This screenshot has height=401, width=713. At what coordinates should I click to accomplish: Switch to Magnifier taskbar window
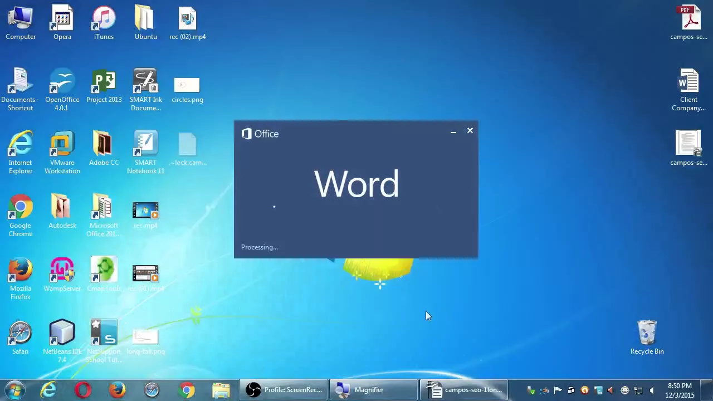point(374,390)
